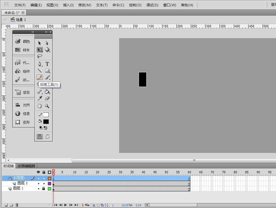Toggle lock on 图层 1 layer
The image size is (276, 208).
click(x=44, y=189)
